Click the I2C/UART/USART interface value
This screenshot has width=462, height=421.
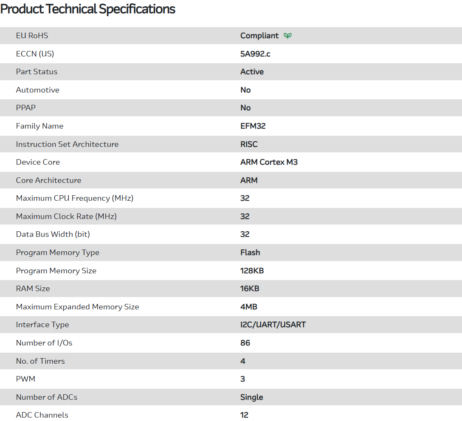[x=273, y=325]
